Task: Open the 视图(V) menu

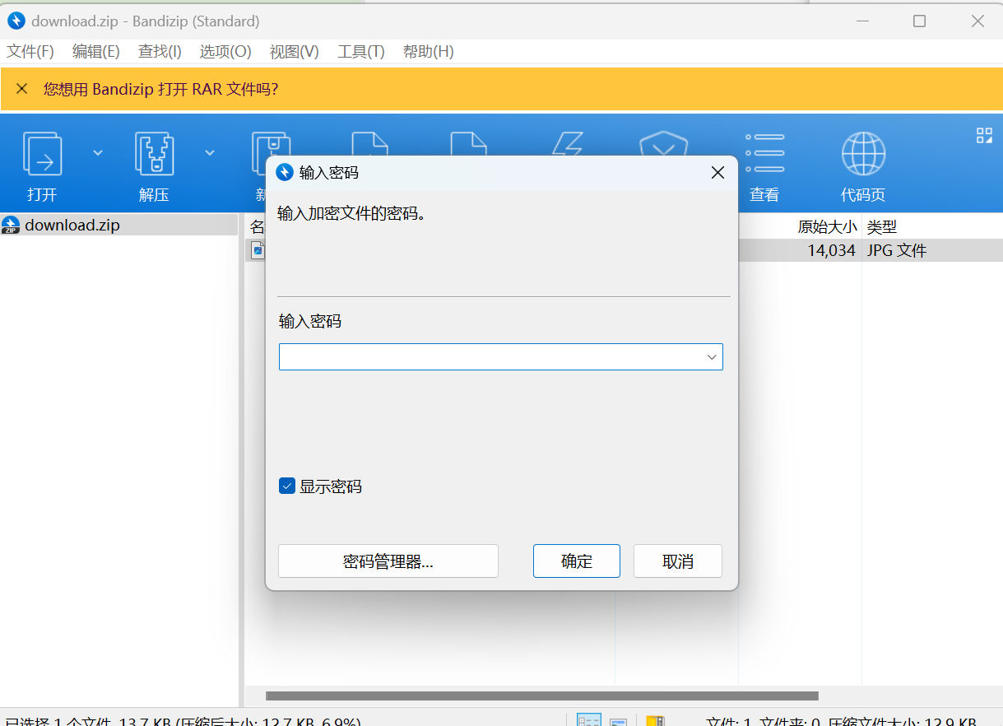Action: (x=295, y=52)
